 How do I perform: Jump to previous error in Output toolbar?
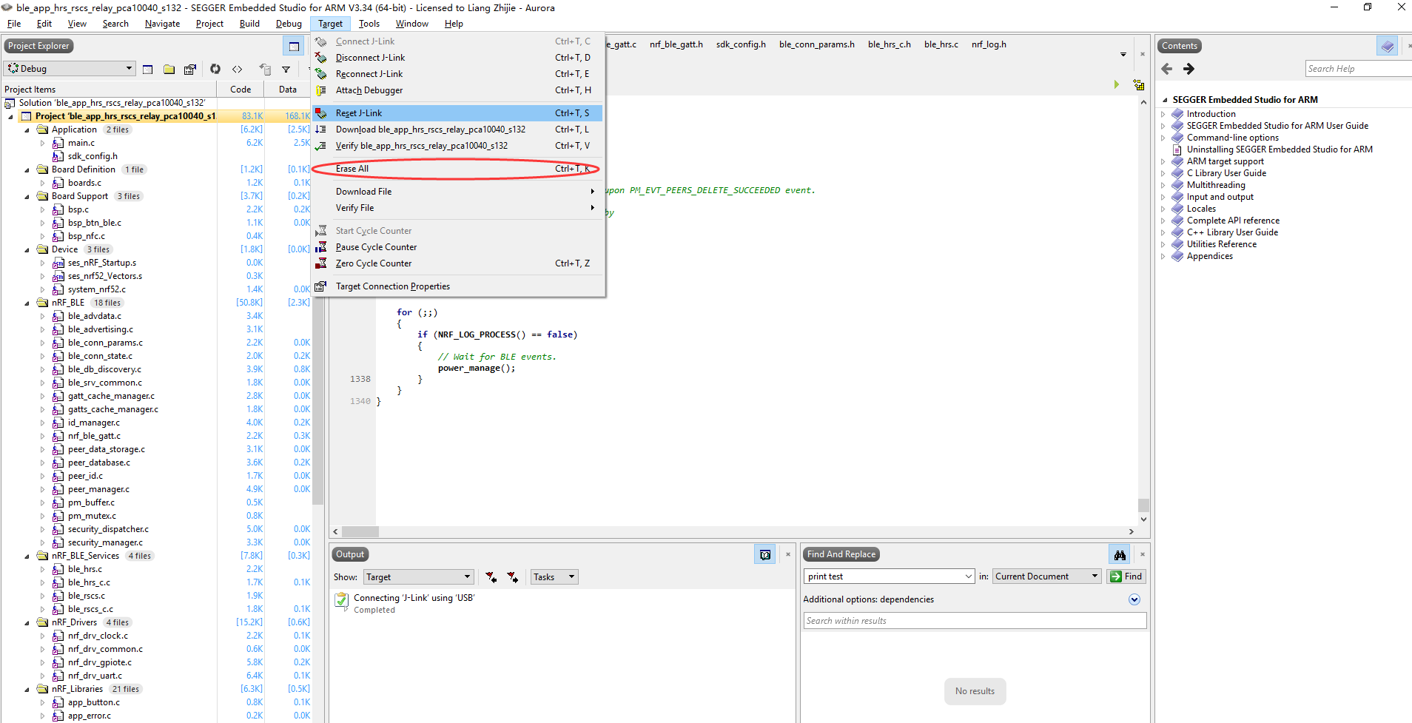(491, 577)
